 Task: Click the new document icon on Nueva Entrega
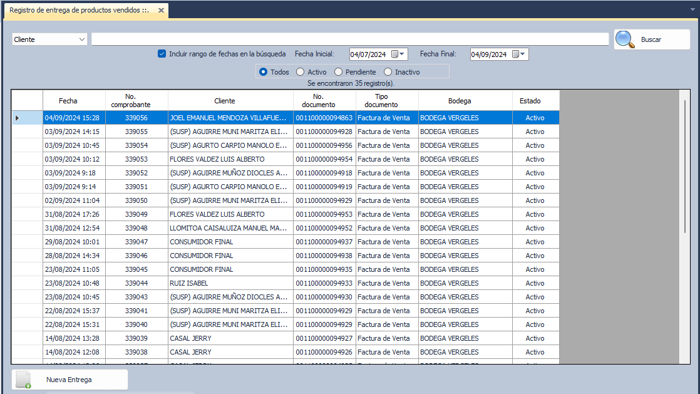click(23, 380)
